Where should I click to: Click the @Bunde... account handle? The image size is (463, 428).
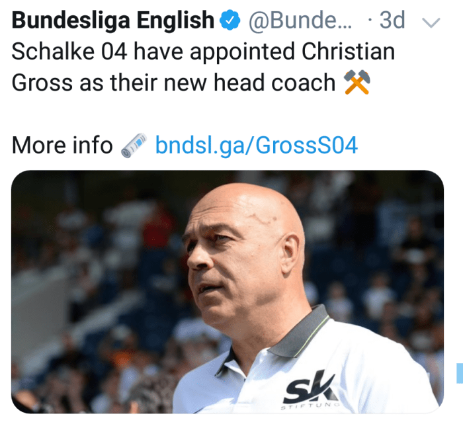[x=300, y=20]
